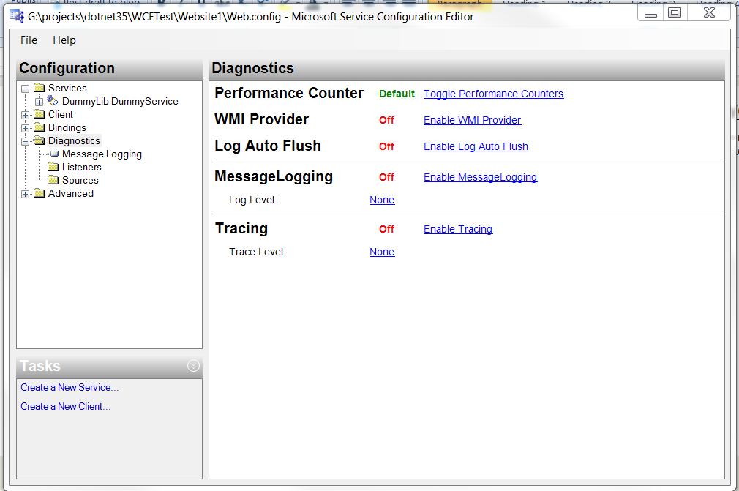This screenshot has width=739, height=491.
Task: Click Enable Tracing link
Action: [458, 229]
